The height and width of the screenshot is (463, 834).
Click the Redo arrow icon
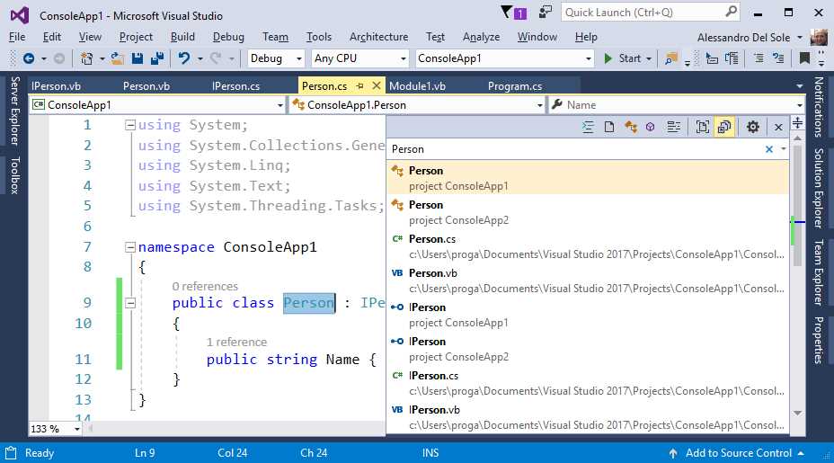click(x=216, y=58)
